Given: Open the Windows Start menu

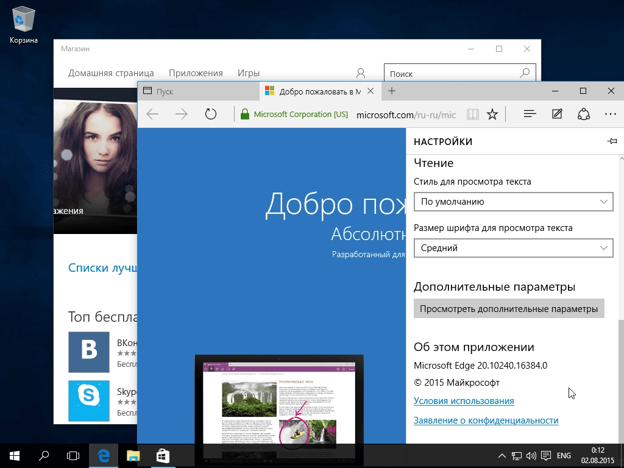Looking at the screenshot, I should (x=15, y=456).
